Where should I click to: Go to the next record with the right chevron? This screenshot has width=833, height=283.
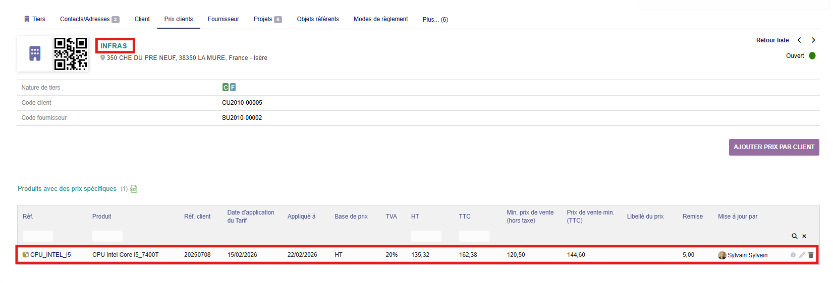click(813, 40)
